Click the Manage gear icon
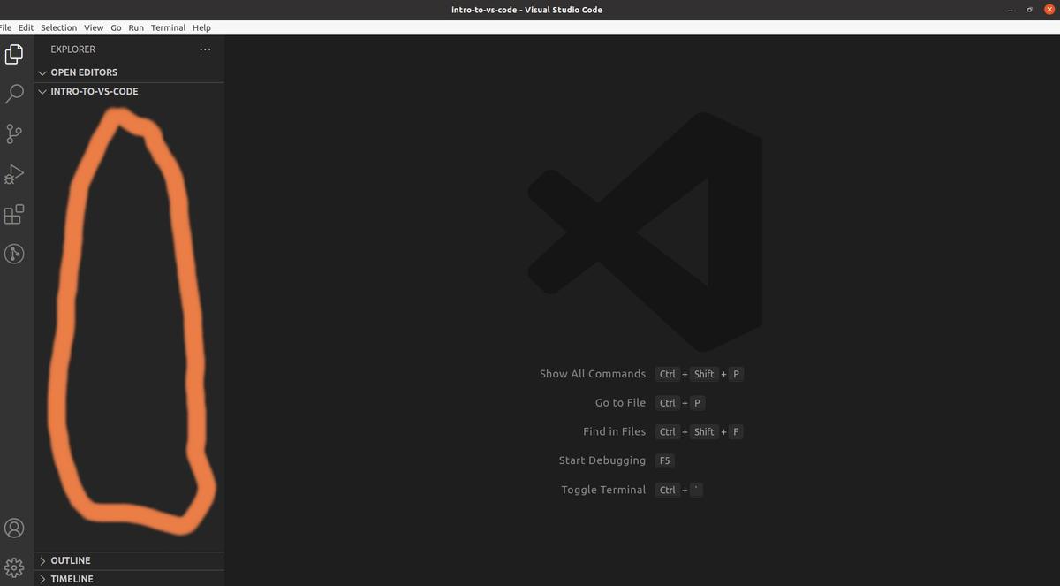1060x586 pixels. 14,566
